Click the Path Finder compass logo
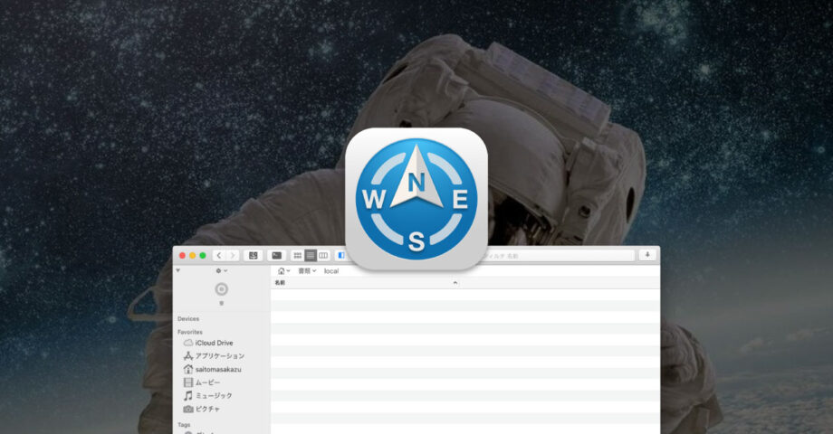833x434 pixels. point(416,200)
